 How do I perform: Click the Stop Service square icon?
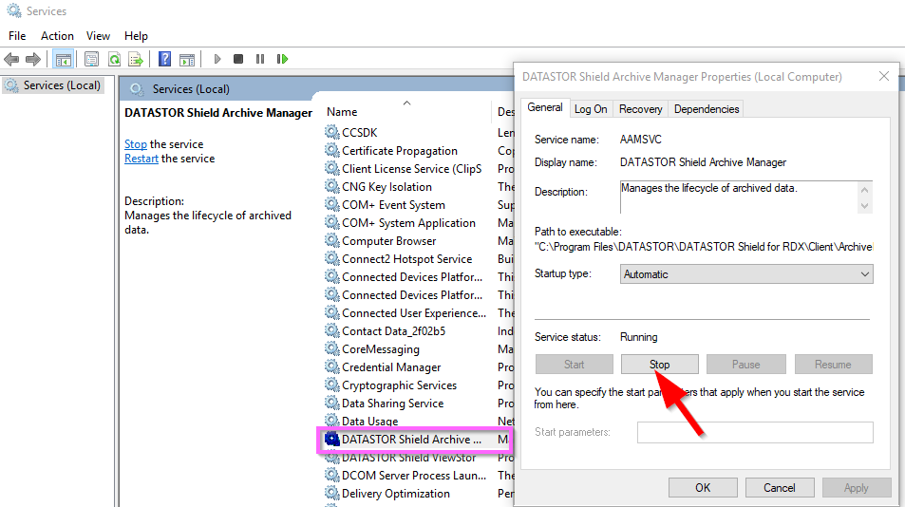tap(238, 59)
